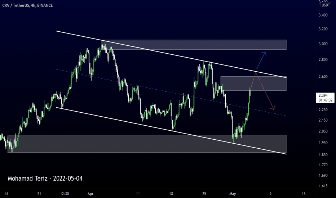Click the 2.150 price axis label
Screen dimensions: 336x198
[323, 120]
